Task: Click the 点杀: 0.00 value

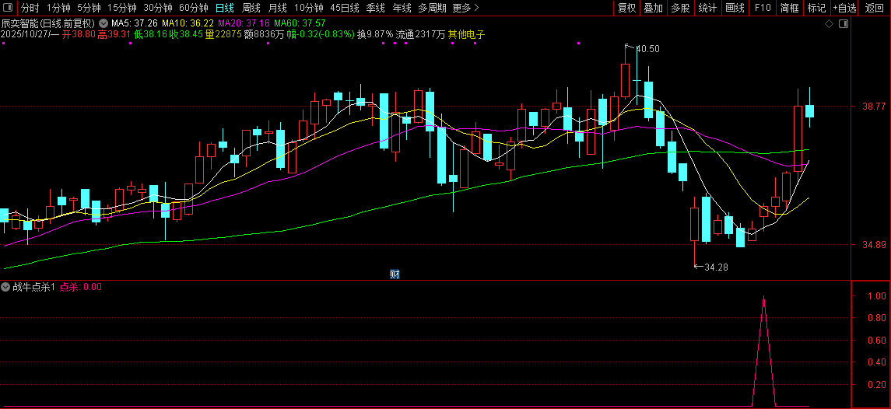Action: click(81, 287)
